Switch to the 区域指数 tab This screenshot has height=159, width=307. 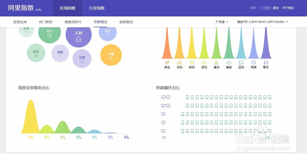pyautogui.click(x=68, y=8)
